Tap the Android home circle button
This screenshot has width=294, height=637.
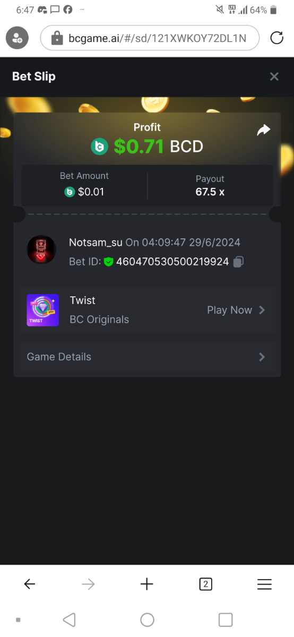point(147,619)
